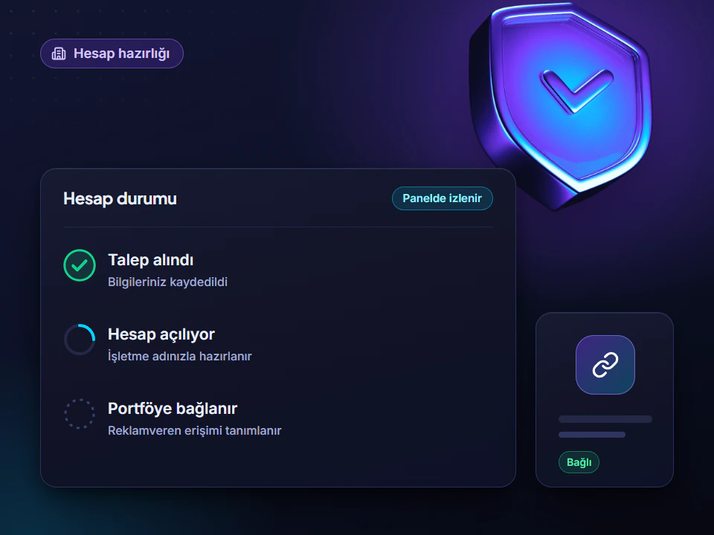The height and width of the screenshot is (535, 714).
Task: Click the building icon in Hesap hazırlığı badge
Action: [59, 53]
